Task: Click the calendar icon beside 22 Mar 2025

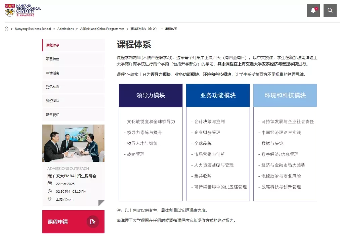Action: click(x=50, y=183)
